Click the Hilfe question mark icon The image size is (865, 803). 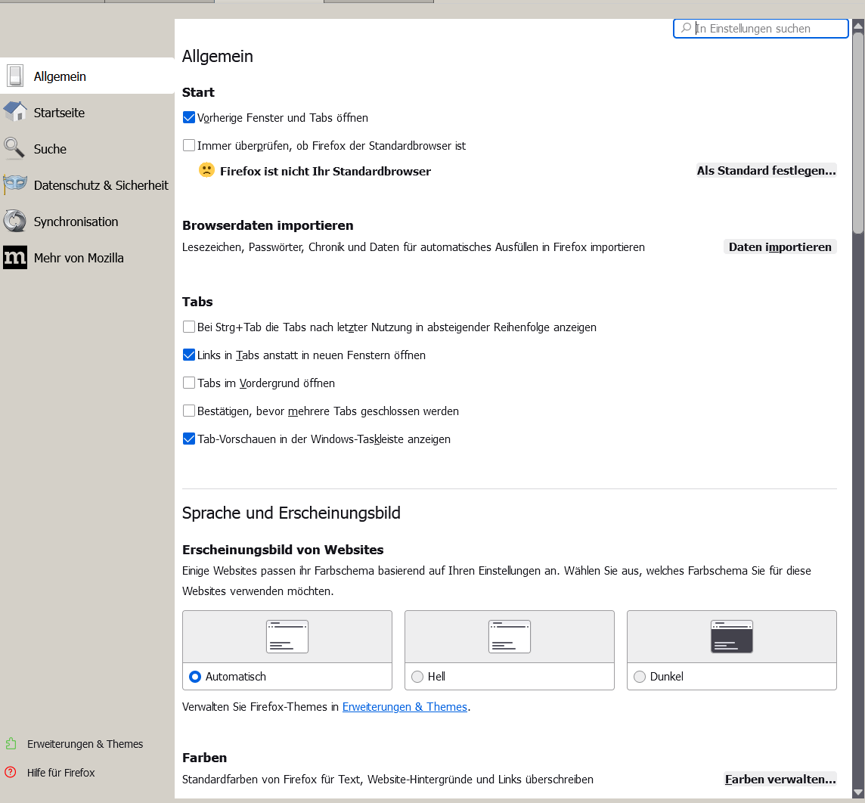[11, 772]
